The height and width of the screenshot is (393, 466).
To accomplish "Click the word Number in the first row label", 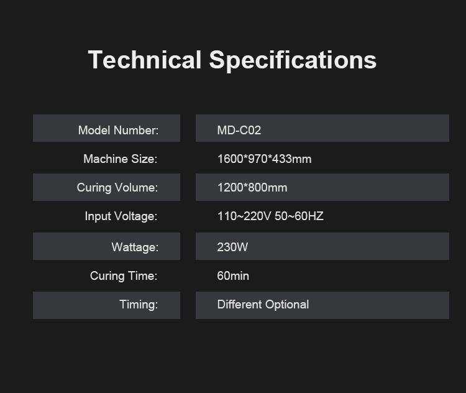I will pos(136,131).
